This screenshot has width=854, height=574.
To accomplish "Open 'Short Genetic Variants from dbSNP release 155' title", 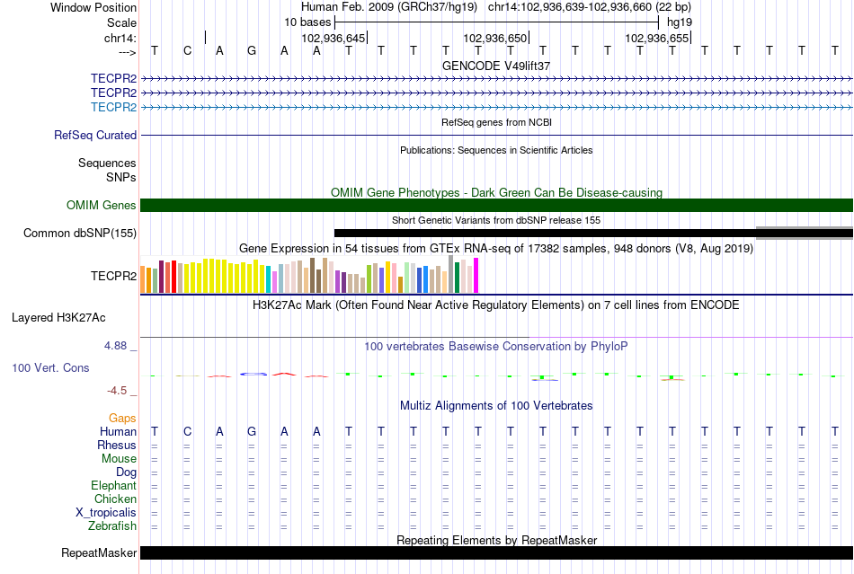I will coord(496,220).
